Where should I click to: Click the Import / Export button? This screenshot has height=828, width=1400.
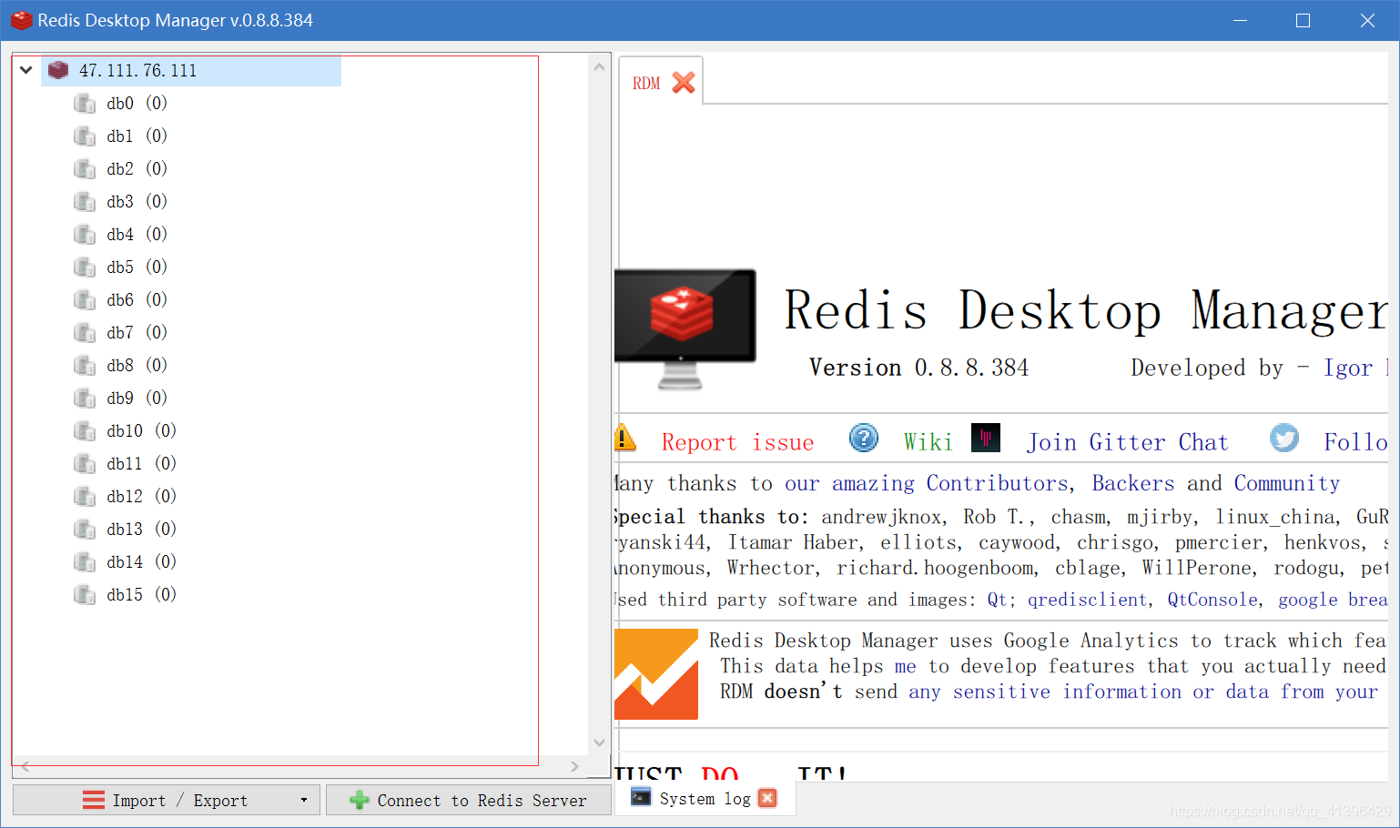pyautogui.click(x=167, y=801)
